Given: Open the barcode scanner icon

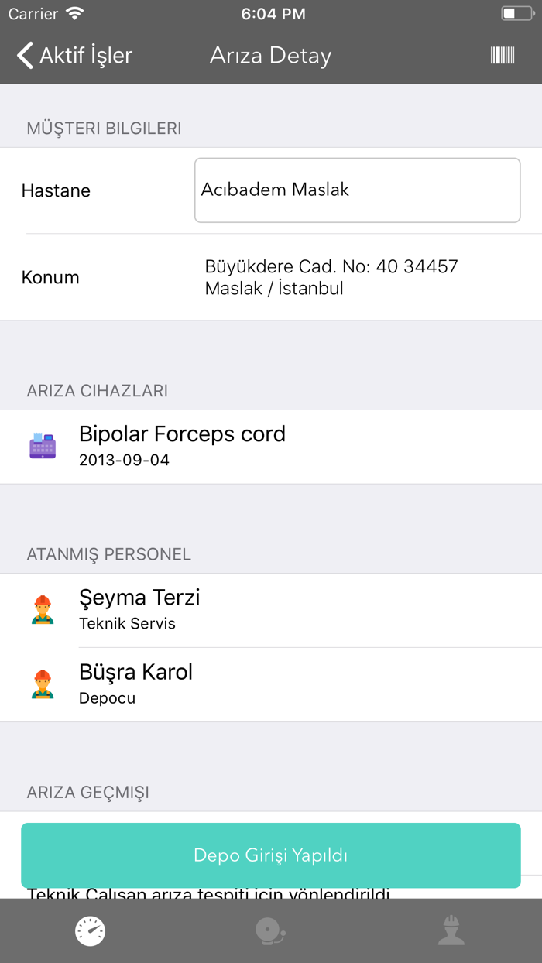Looking at the screenshot, I should pyautogui.click(x=503, y=55).
